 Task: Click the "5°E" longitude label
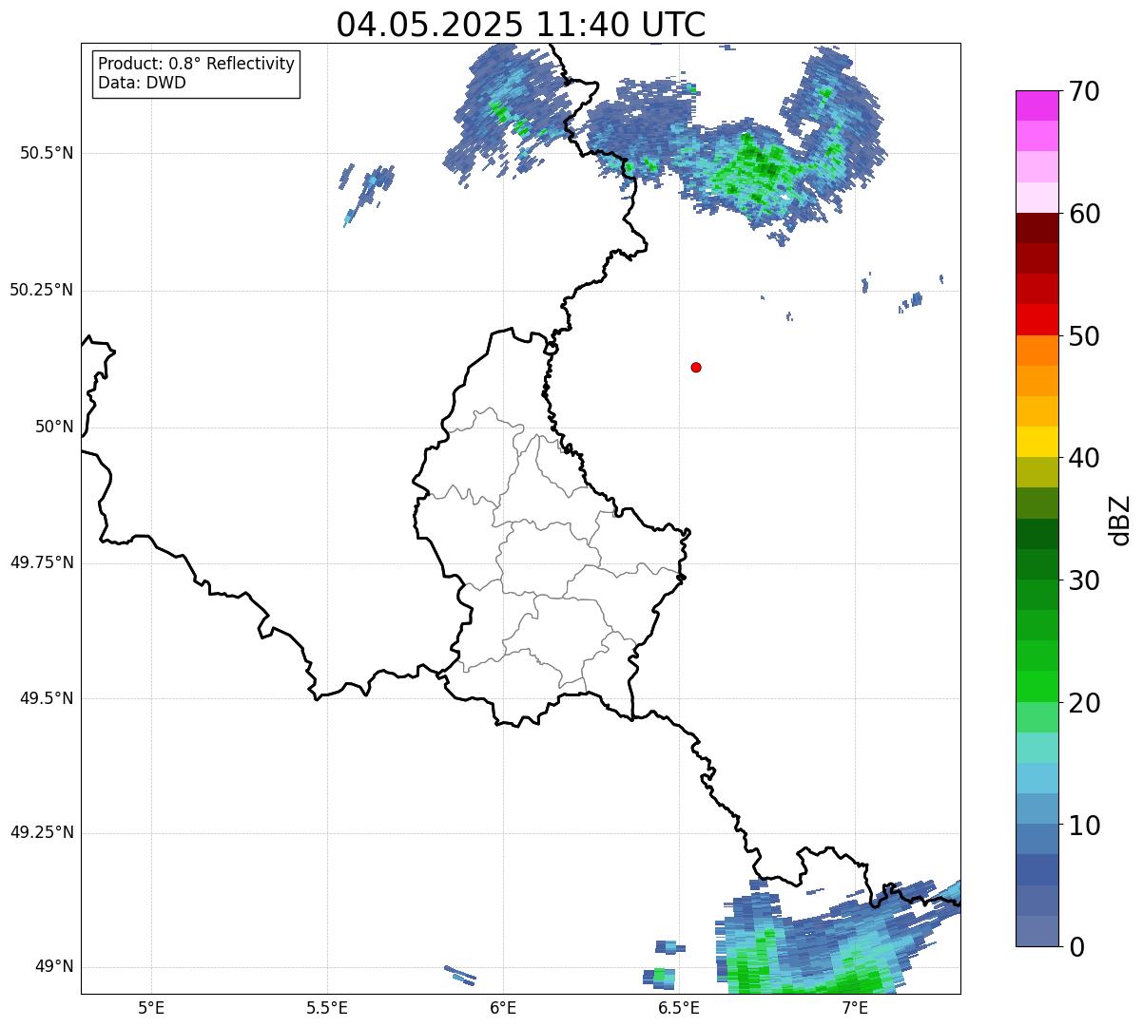click(151, 1008)
